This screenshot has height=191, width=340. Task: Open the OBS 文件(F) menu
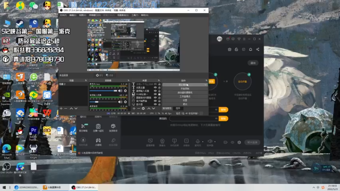tap(63, 15)
